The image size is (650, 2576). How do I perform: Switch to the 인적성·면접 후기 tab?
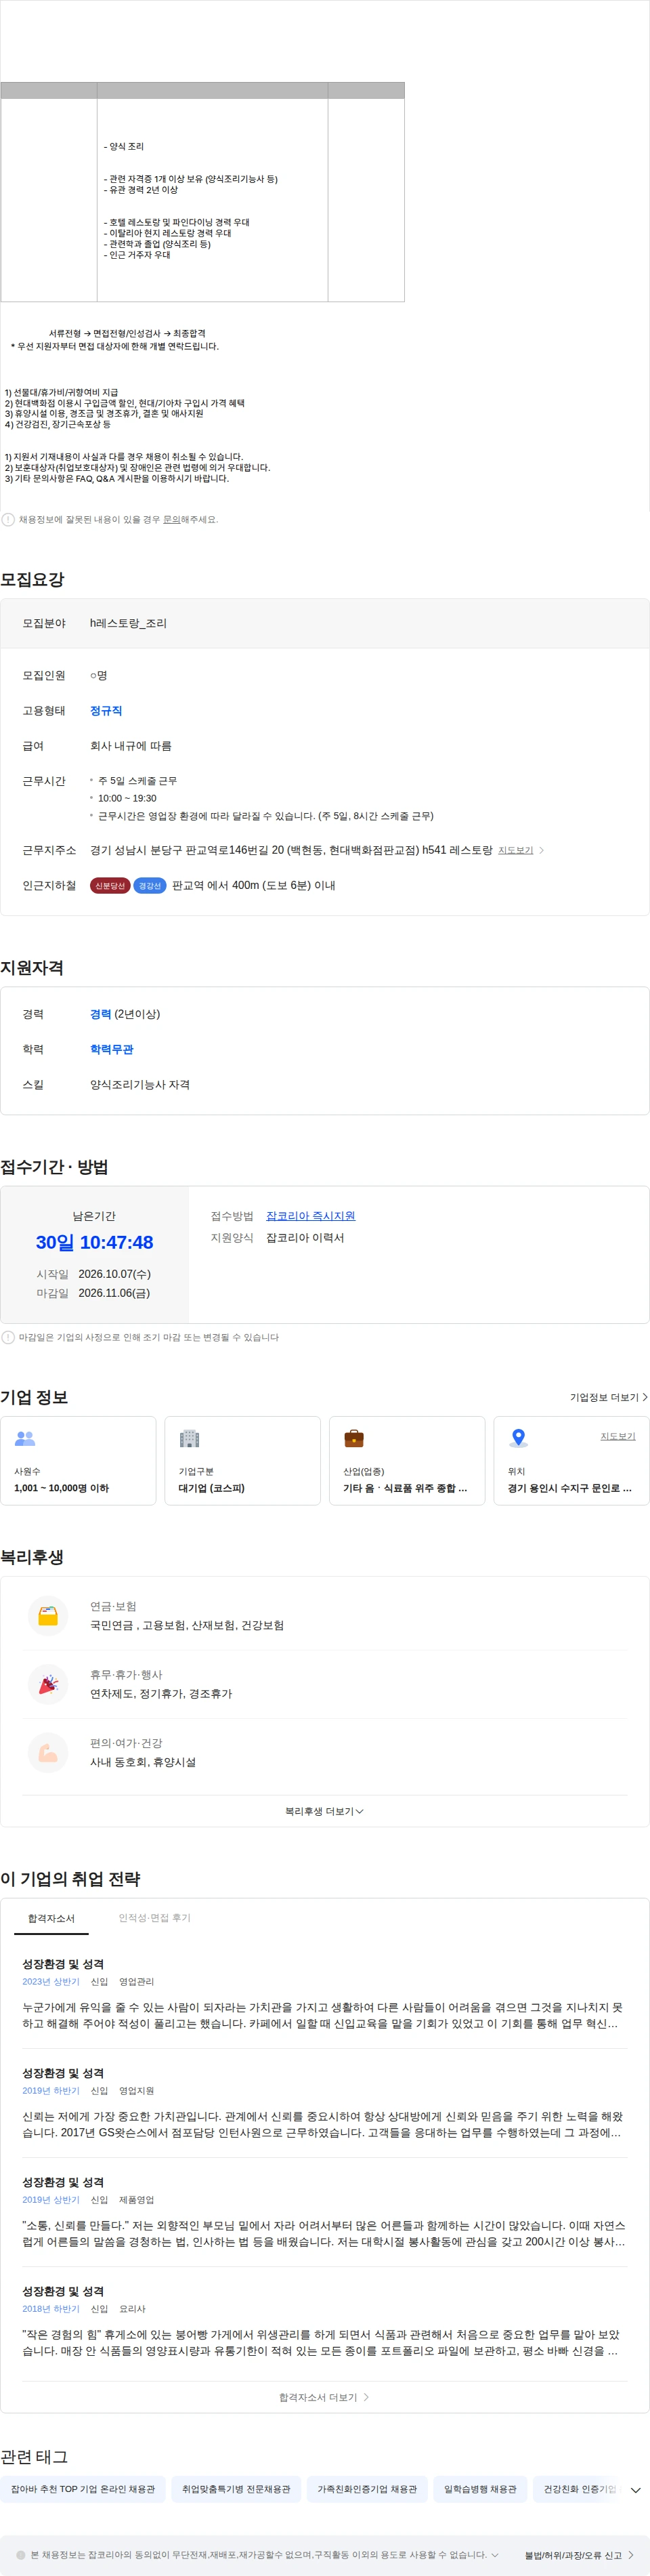tap(154, 1918)
